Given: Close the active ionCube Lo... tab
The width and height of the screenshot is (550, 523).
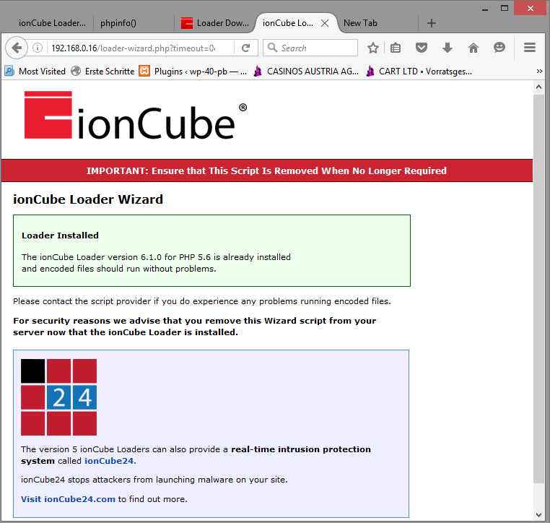Looking at the screenshot, I should pos(325,22).
